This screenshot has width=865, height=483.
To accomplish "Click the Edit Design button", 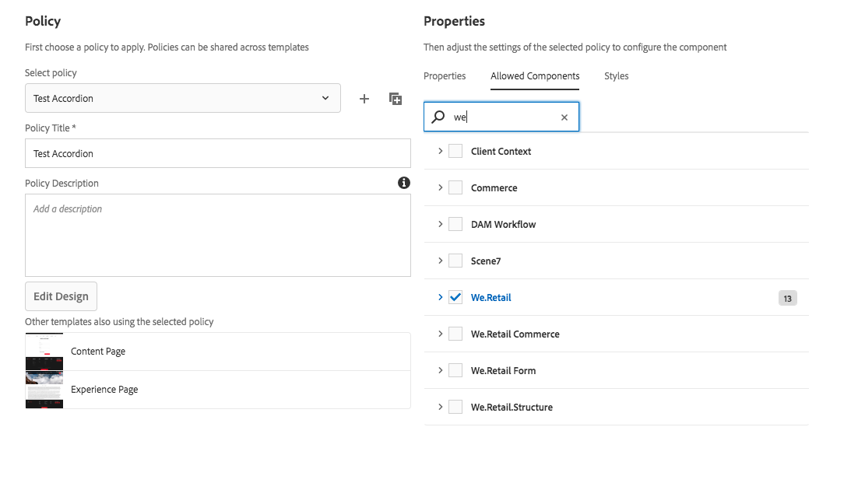I will [x=61, y=296].
